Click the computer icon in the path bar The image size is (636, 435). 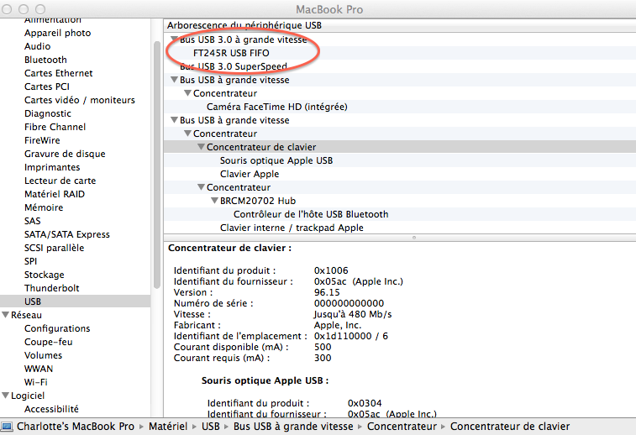[x=7, y=427]
